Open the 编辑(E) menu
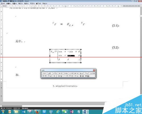The height and width of the screenshot is (114, 142). (x=9, y=3)
